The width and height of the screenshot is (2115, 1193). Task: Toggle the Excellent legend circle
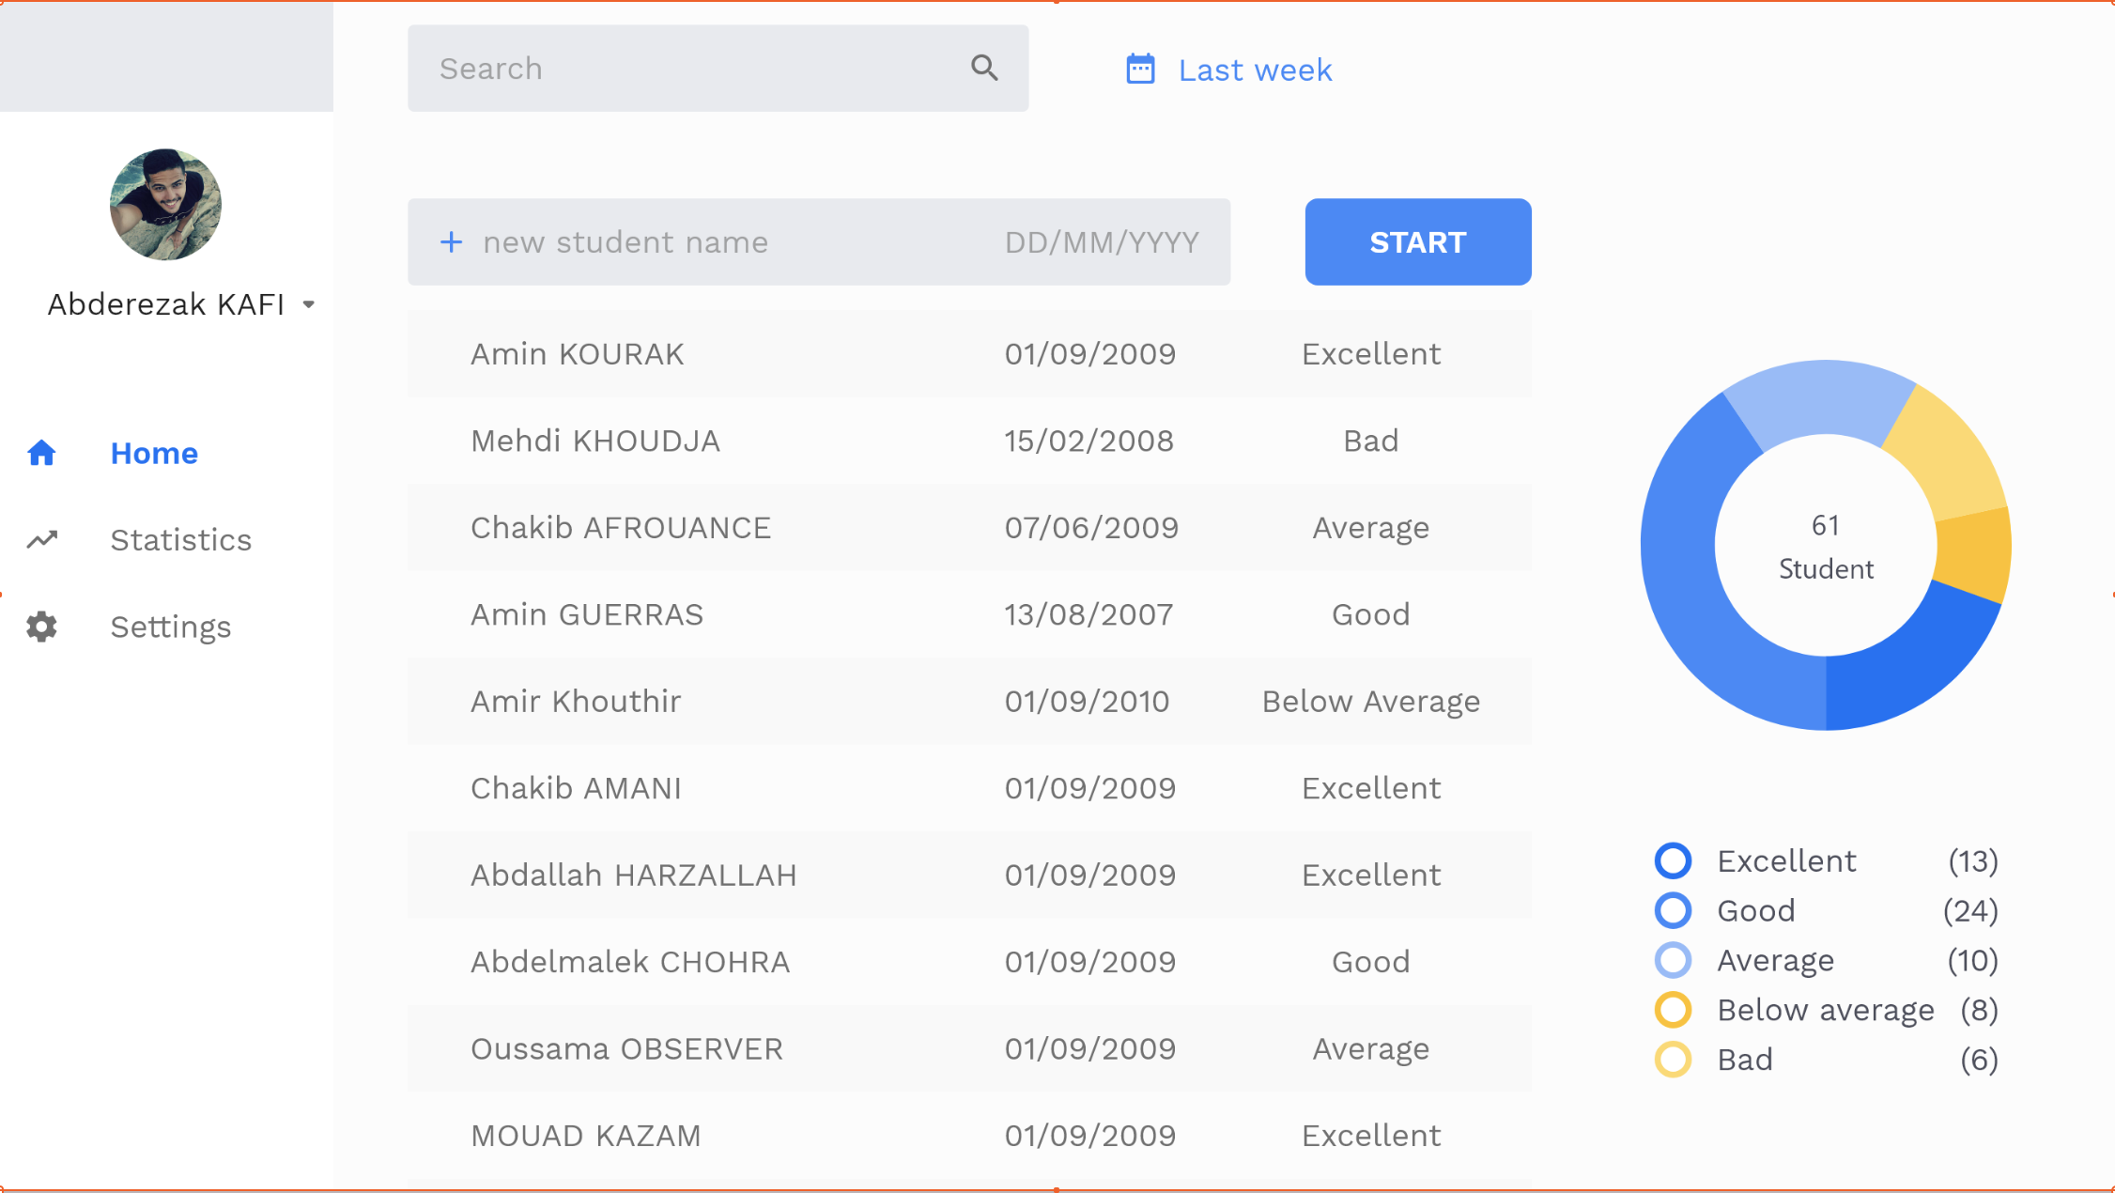1673,860
